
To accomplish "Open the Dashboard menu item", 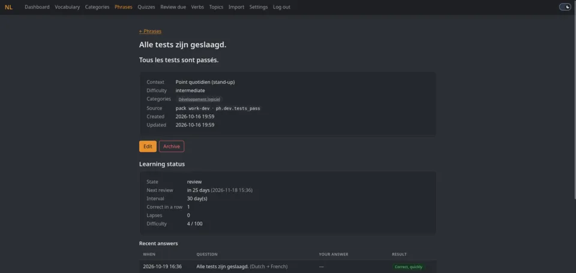I will tap(37, 7).
